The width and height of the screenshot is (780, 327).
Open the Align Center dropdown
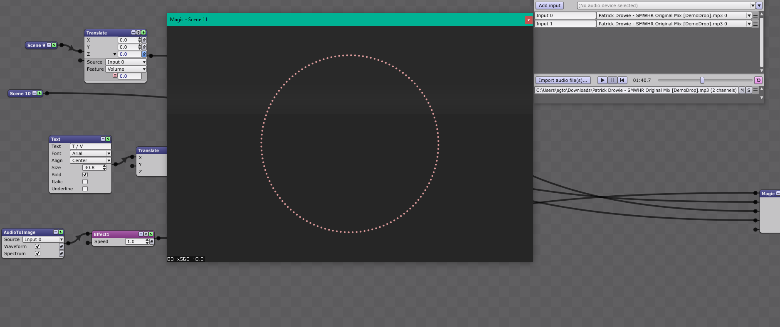tap(90, 160)
